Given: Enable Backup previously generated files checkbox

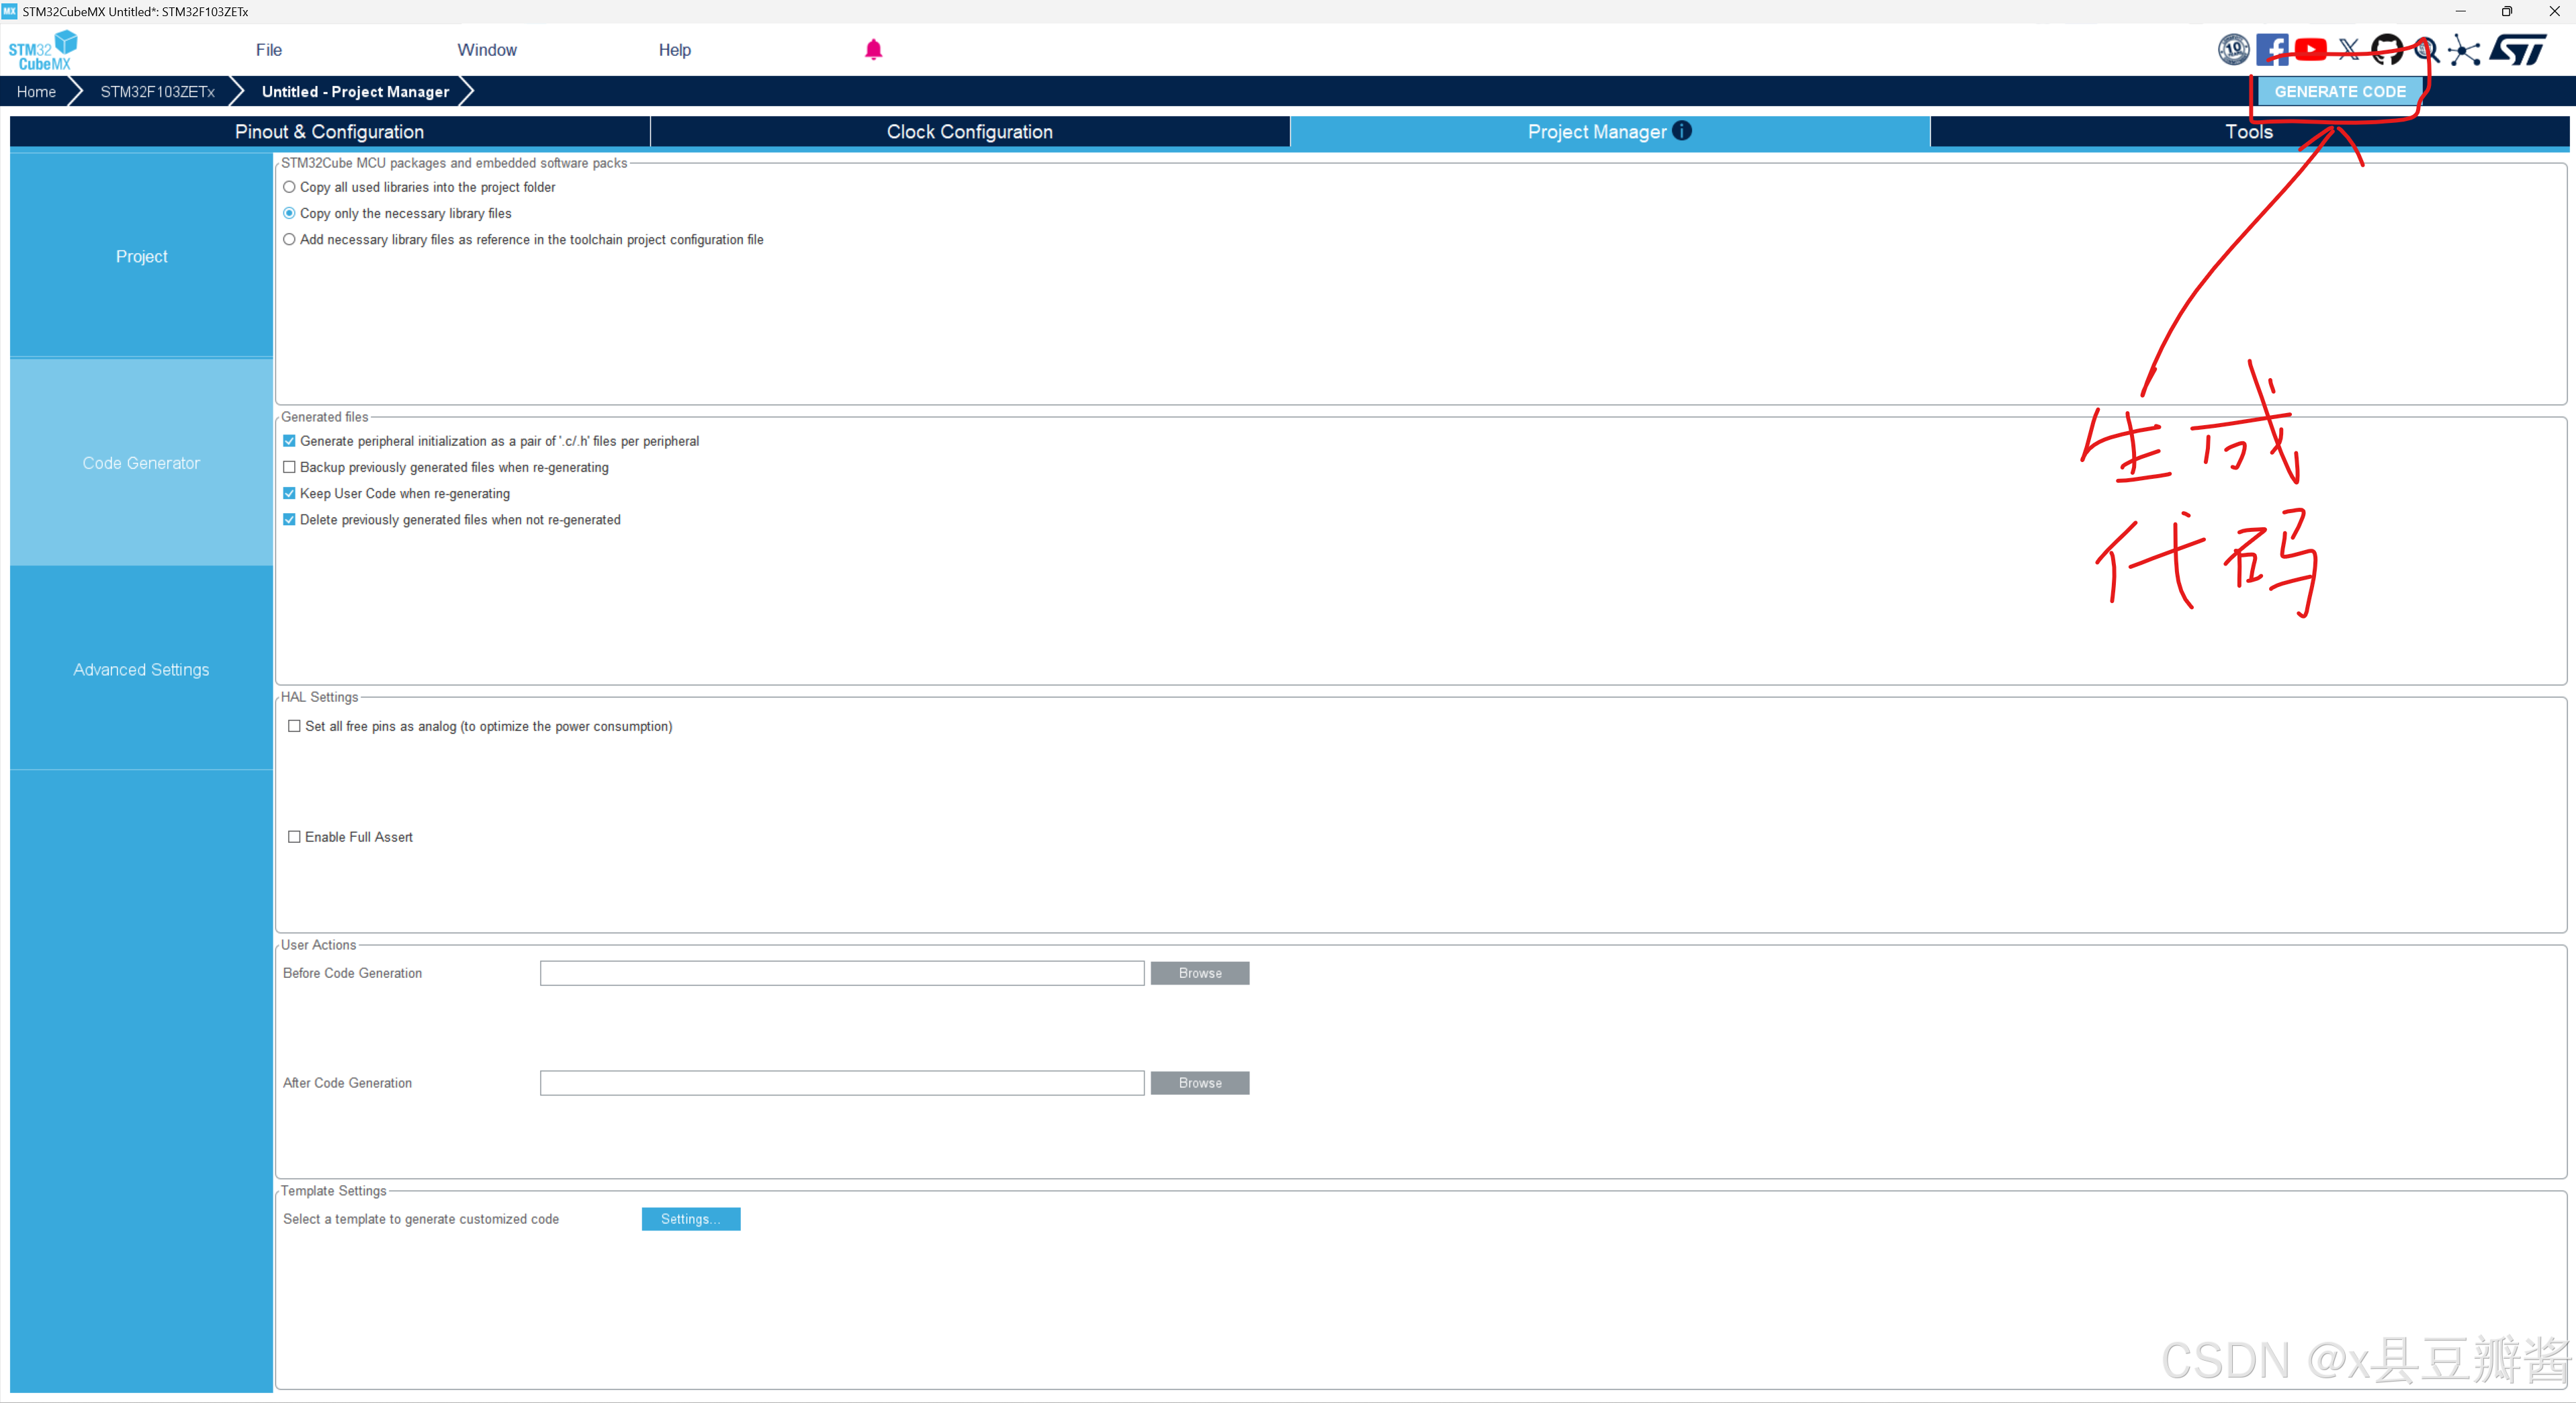Looking at the screenshot, I should [x=289, y=467].
